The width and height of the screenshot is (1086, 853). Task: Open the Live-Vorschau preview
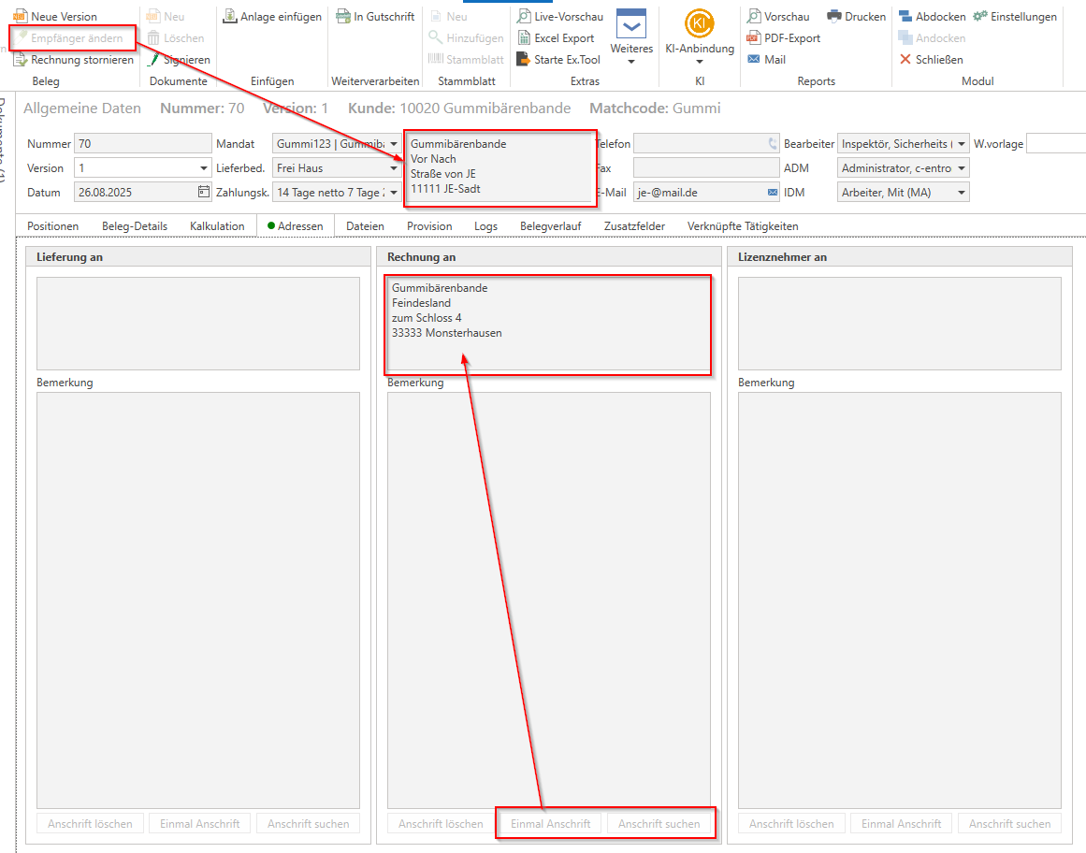561,17
